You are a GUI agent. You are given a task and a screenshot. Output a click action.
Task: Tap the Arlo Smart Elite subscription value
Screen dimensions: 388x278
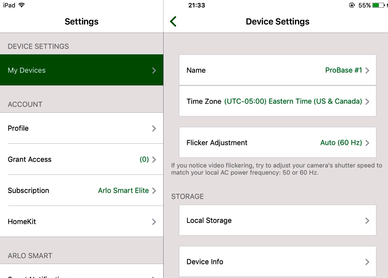click(123, 191)
